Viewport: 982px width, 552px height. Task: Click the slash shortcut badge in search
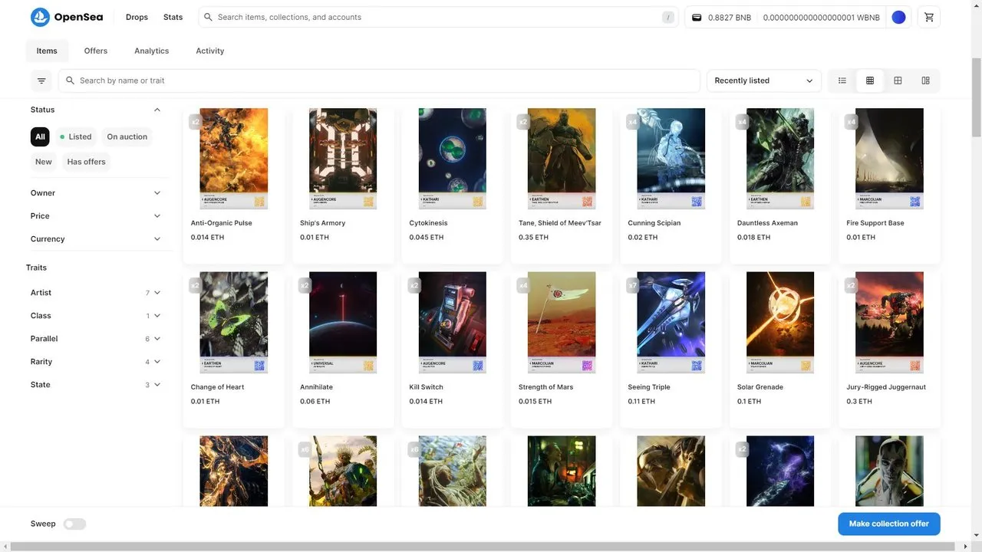[x=669, y=17]
